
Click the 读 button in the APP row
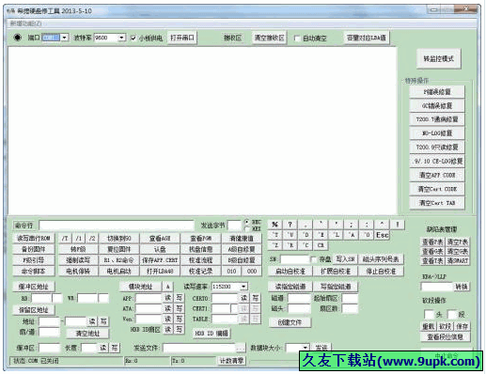168,298
